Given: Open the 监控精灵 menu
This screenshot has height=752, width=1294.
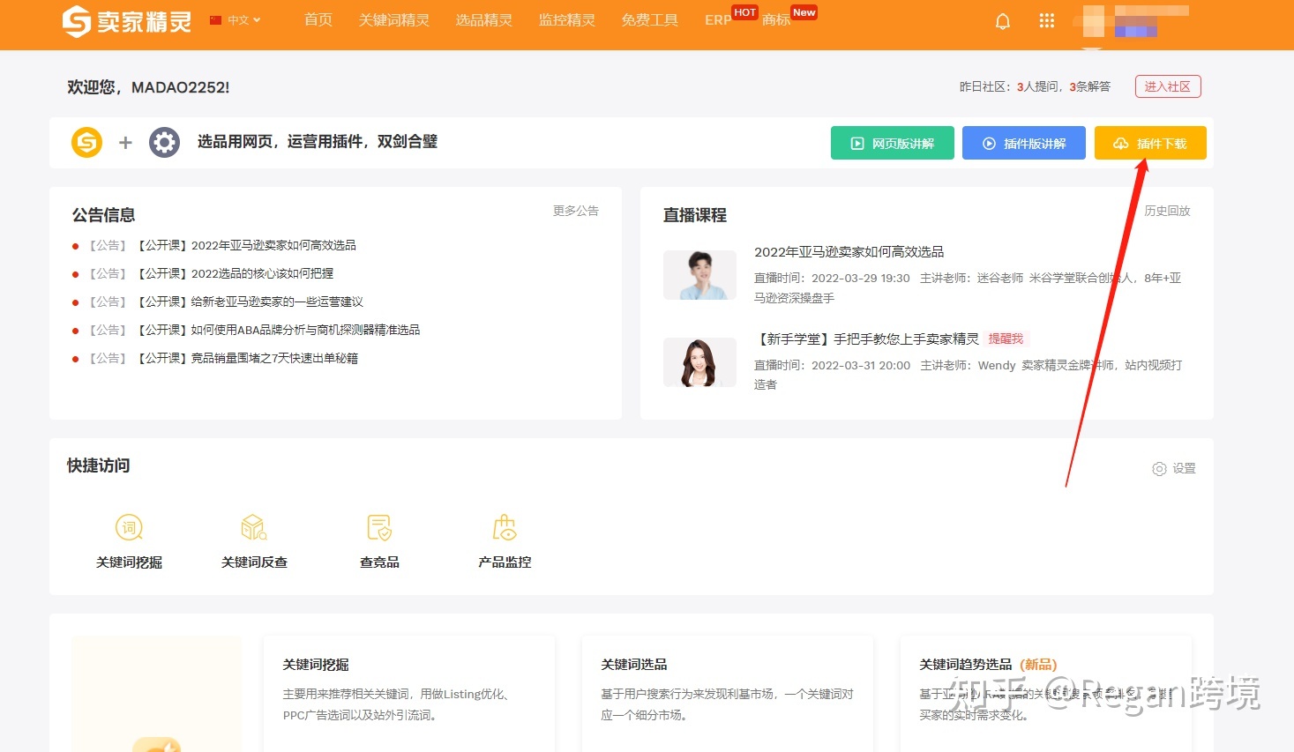Looking at the screenshot, I should click(x=566, y=20).
